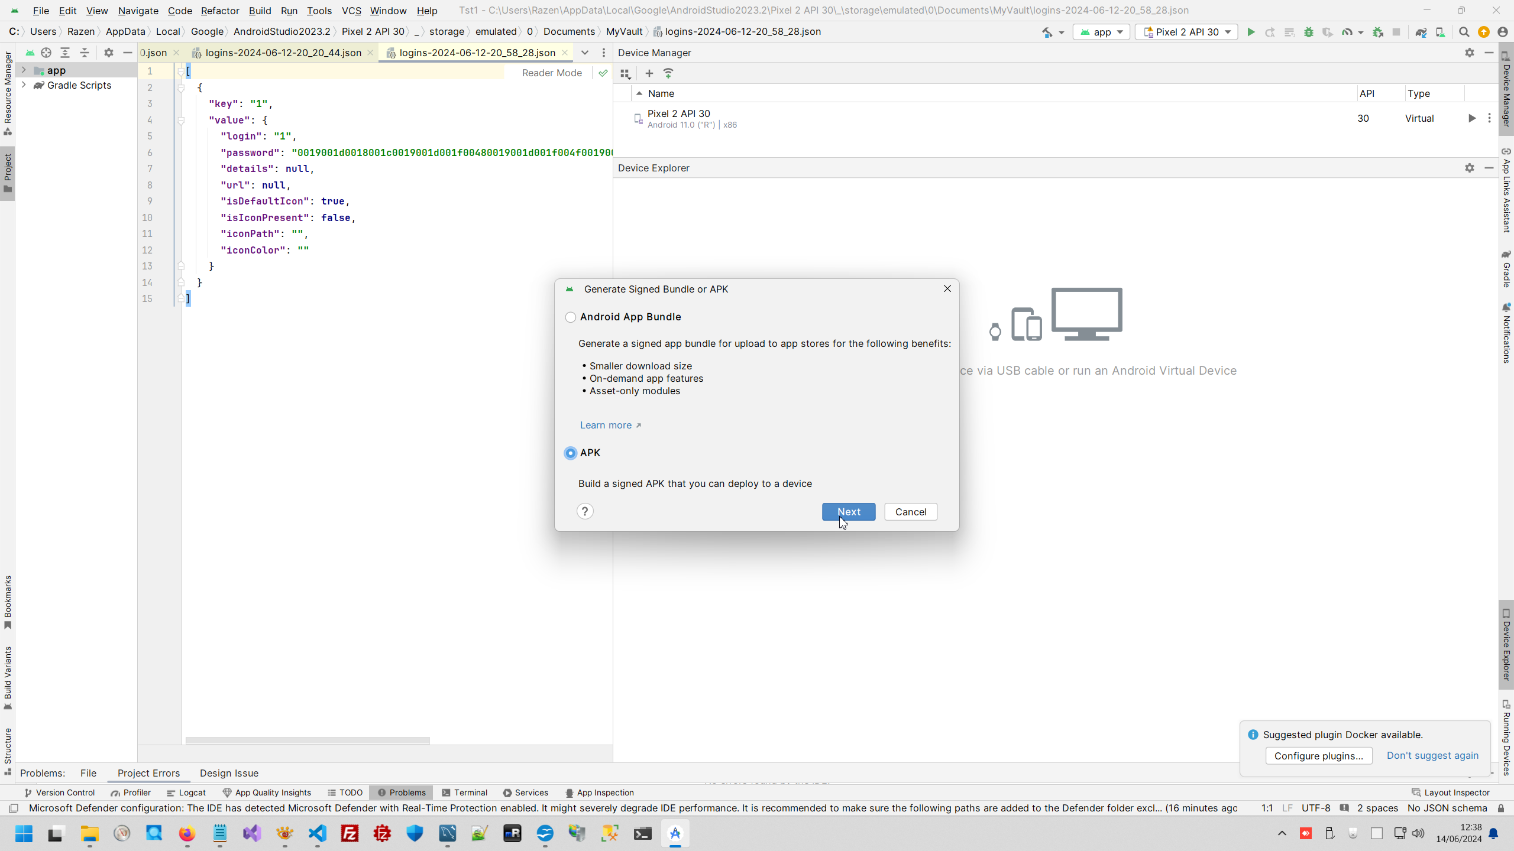Expand Gradle Scripts tree node
The width and height of the screenshot is (1514, 851).
pos(24,85)
